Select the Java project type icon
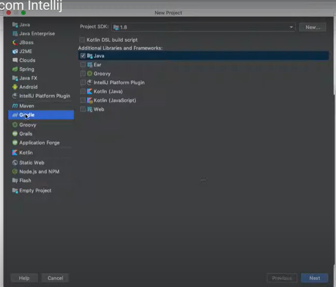 (15, 25)
